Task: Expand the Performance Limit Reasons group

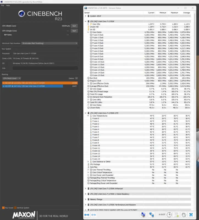Action: [x=85, y=205]
